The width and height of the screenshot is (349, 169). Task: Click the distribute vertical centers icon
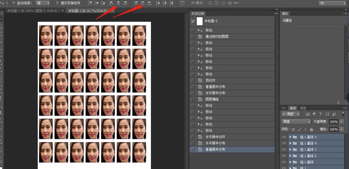pos(143,3)
